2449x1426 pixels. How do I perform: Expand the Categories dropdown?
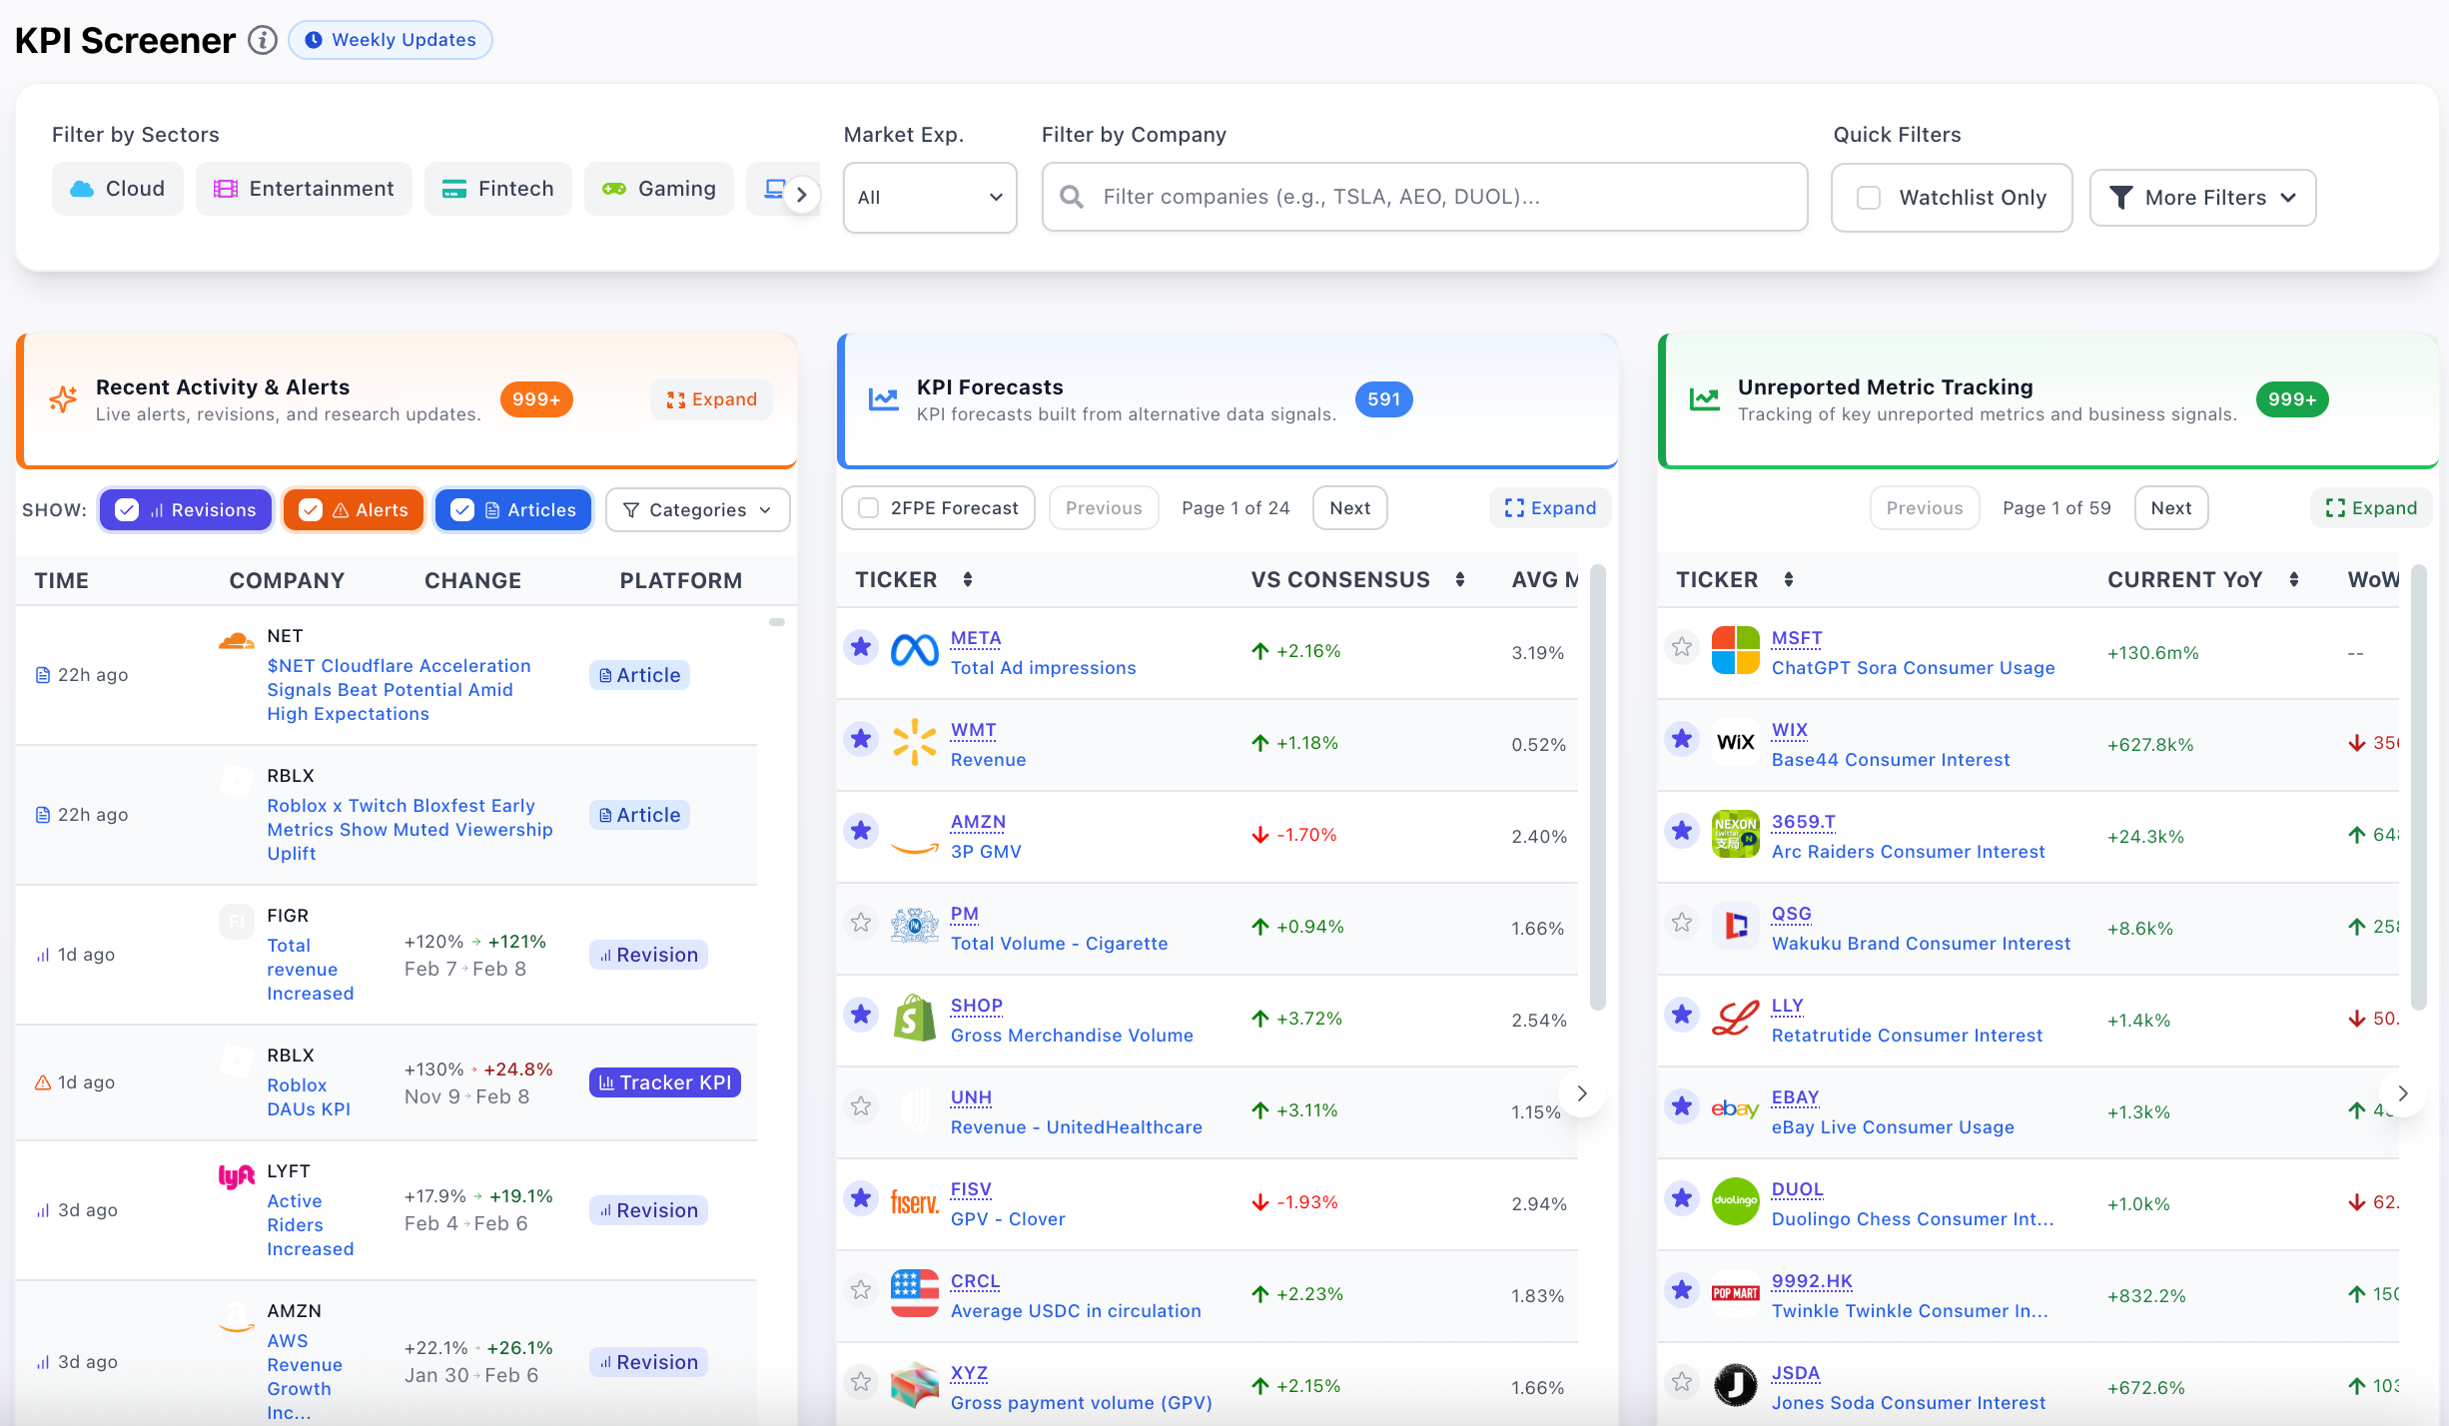pyautogui.click(x=697, y=510)
